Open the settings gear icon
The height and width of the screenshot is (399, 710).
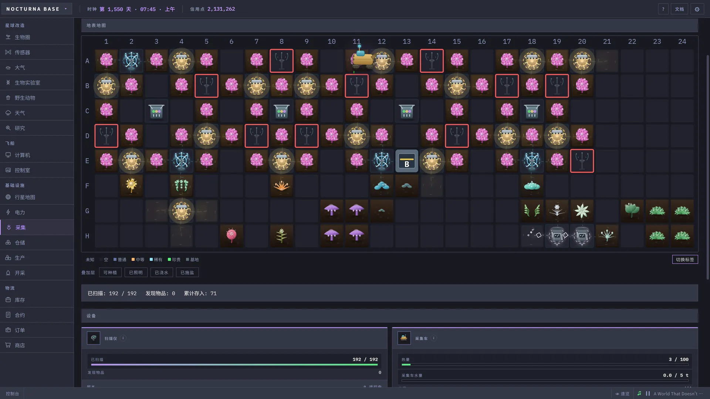tap(697, 9)
